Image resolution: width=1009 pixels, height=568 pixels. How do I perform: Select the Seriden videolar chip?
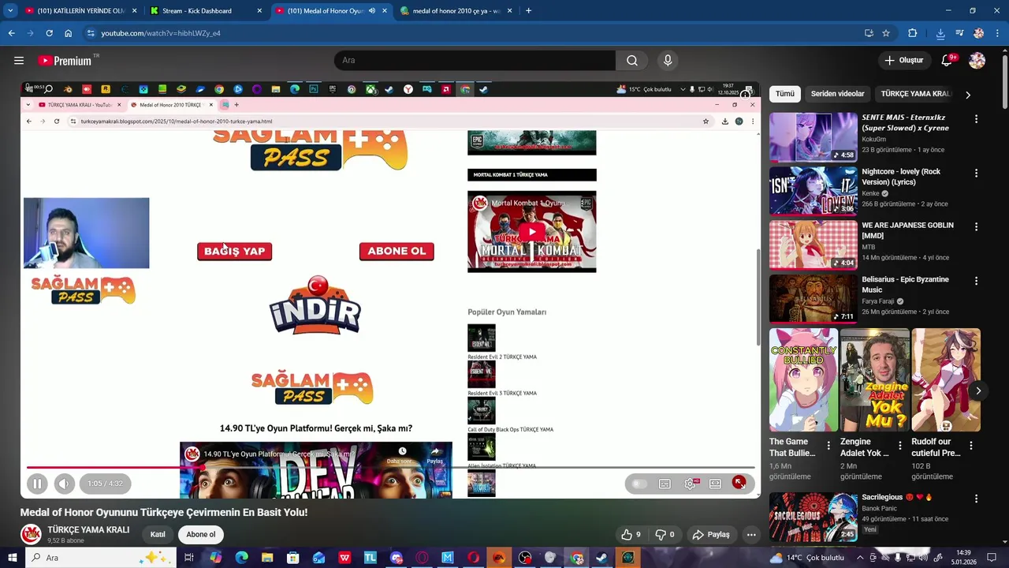[837, 94]
